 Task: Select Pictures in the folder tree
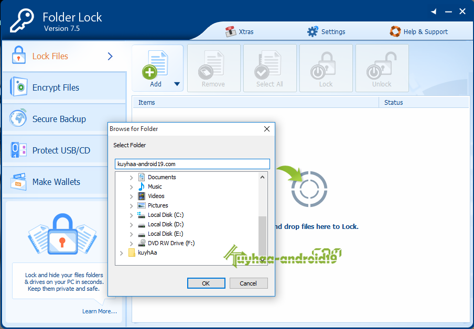click(158, 205)
